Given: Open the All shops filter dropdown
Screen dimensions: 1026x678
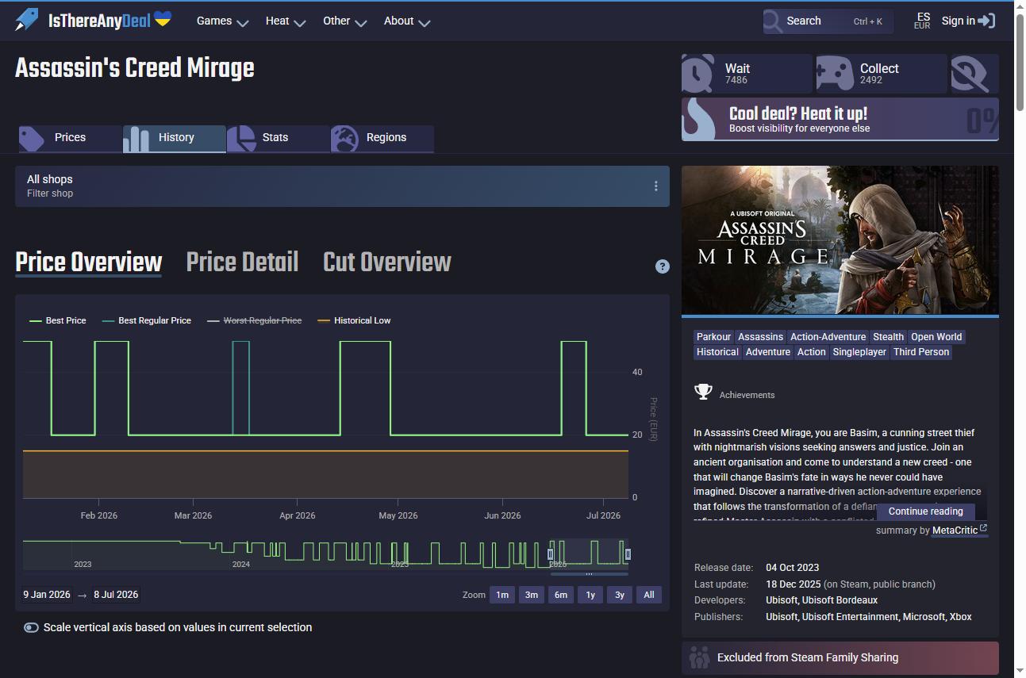Looking at the screenshot, I should [x=342, y=186].
